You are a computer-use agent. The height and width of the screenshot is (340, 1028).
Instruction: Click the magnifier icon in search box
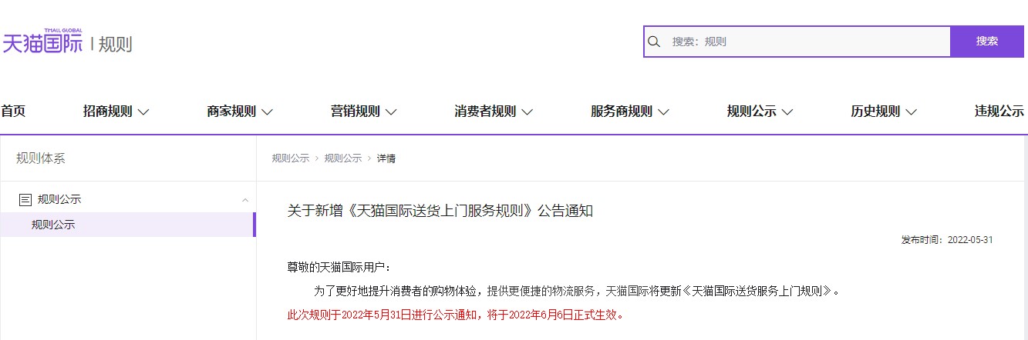[x=654, y=42]
